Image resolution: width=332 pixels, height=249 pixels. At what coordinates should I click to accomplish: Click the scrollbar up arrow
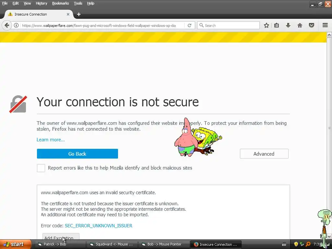pos(329,35)
